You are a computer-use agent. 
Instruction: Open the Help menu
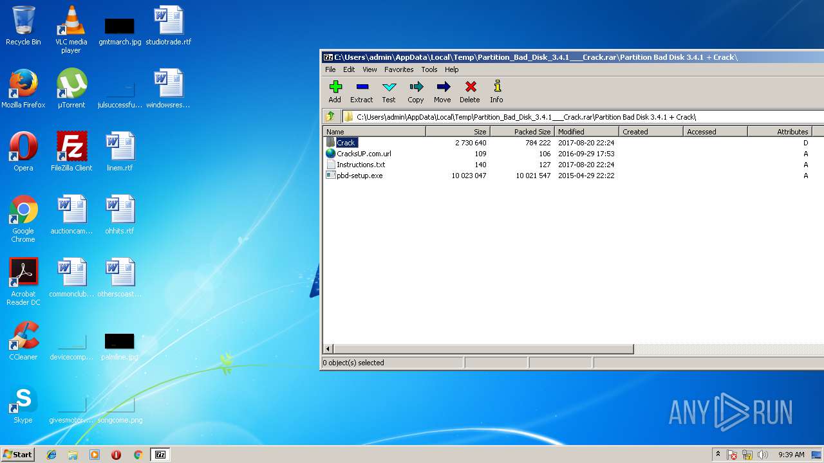click(452, 69)
